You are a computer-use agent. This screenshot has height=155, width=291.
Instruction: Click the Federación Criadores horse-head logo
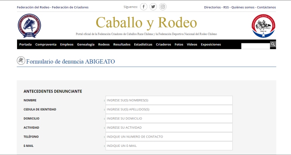[x=29, y=26]
